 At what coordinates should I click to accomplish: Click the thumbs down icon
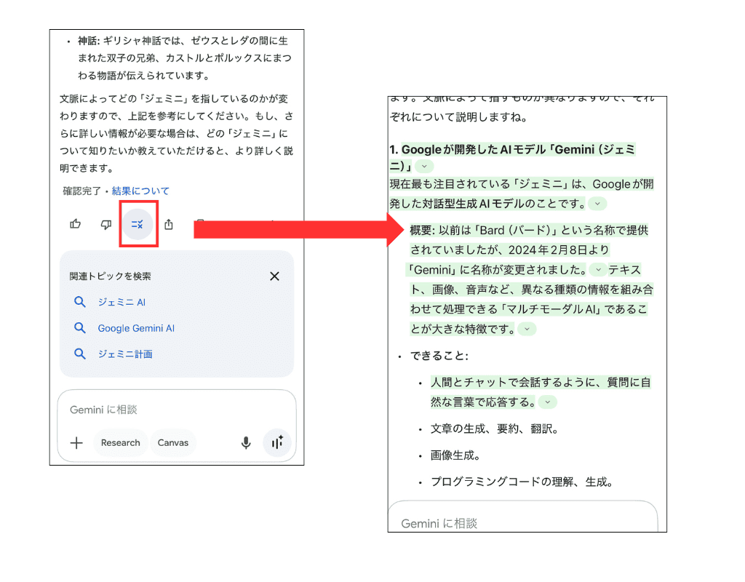pos(105,224)
